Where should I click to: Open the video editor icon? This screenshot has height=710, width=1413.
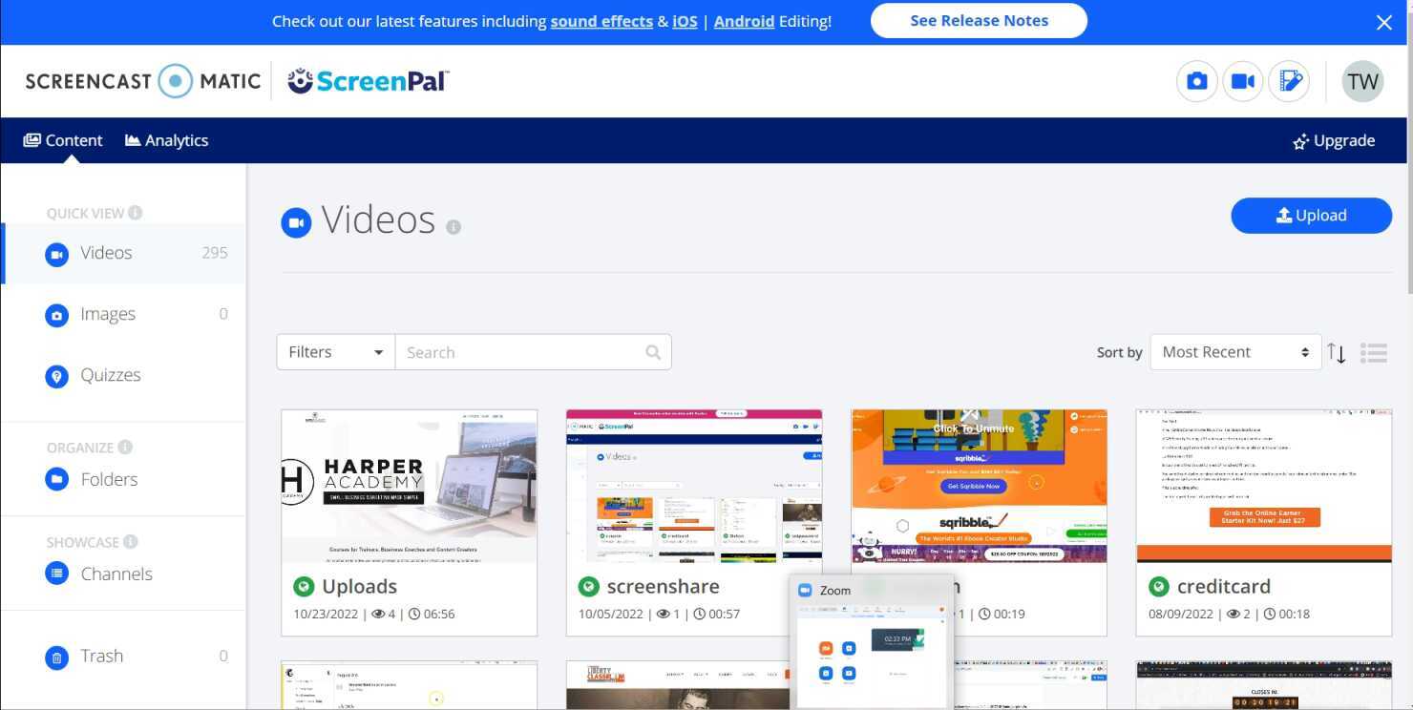pos(1288,81)
